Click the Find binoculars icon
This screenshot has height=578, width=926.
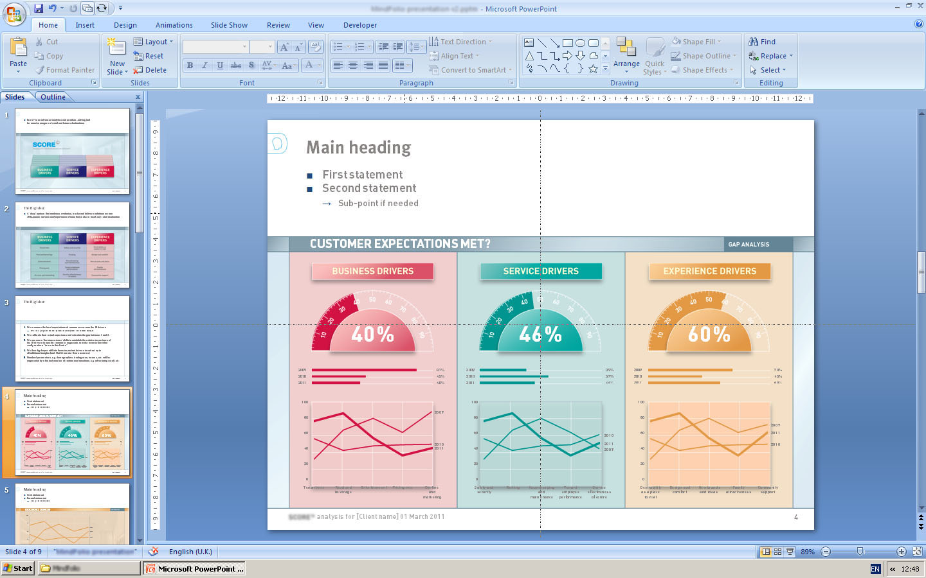[x=754, y=42]
